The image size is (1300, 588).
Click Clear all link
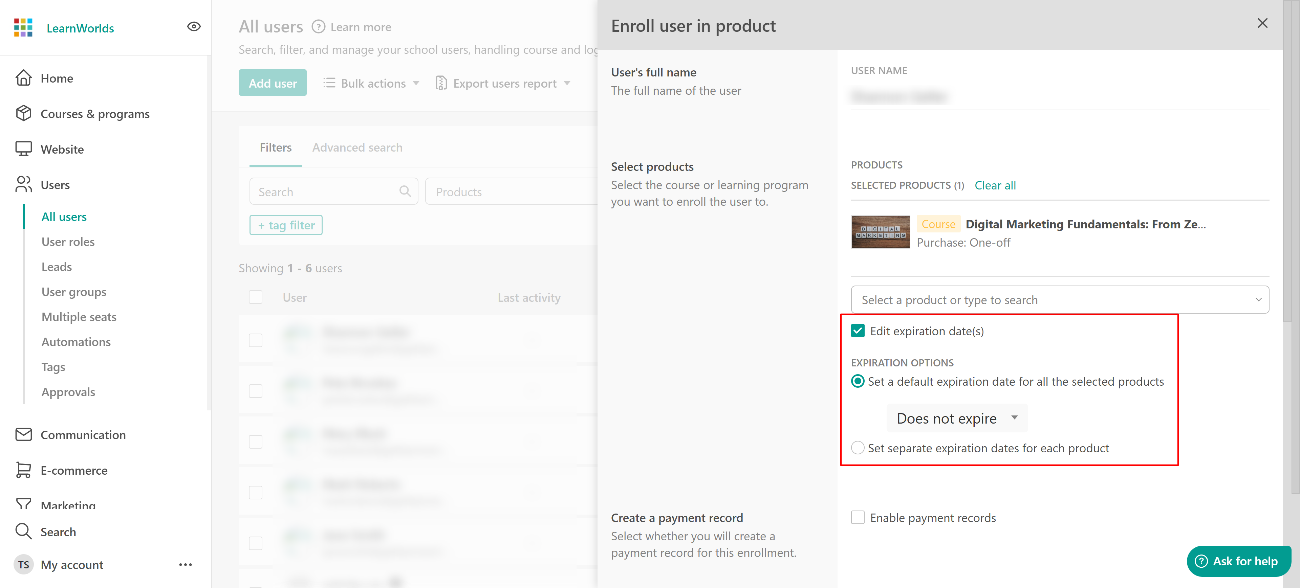click(995, 185)
